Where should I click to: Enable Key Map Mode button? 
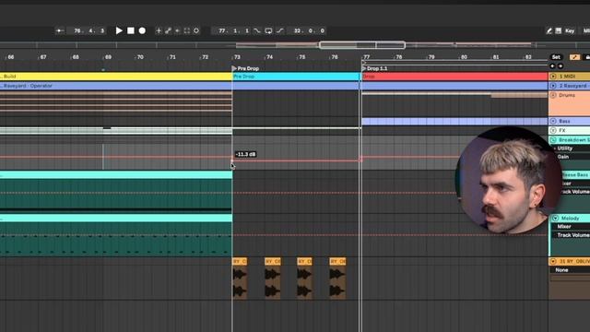point(570,30)
